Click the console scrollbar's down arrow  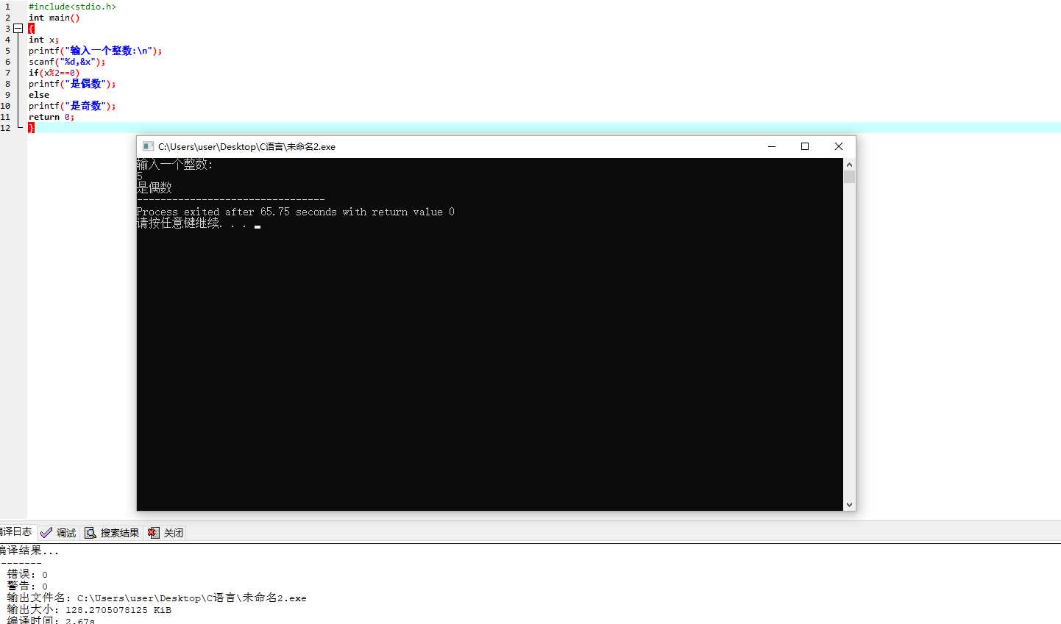point(850,505)
